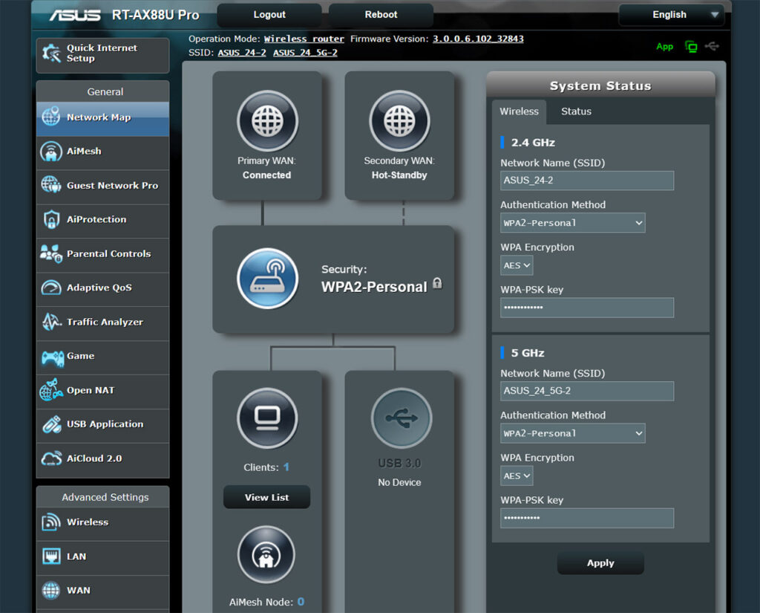Viewport: 760px width, 613px height.
Task: Click the 2.4 GHz WPA-PSK key field
Action: [x=586, y=307]
